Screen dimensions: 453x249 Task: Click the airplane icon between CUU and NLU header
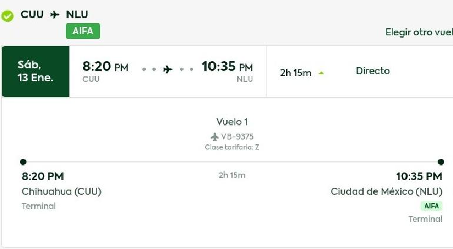click(x=55, y=15)
